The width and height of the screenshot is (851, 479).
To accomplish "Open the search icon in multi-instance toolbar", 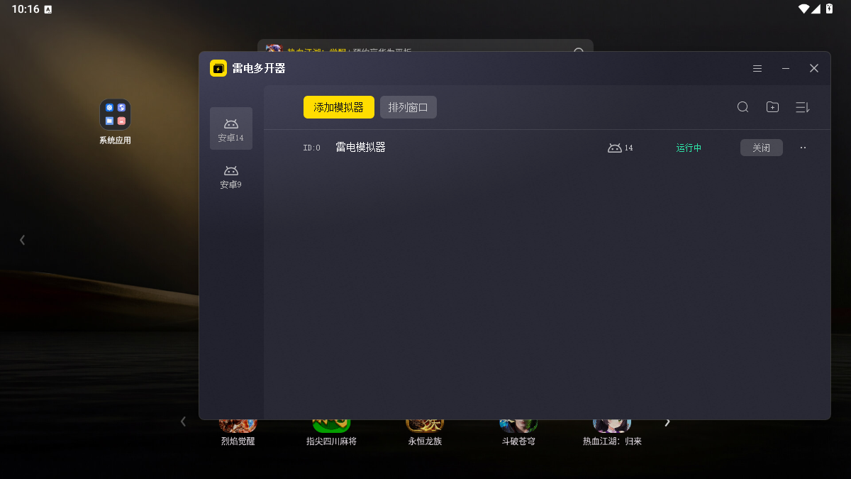I will 742,107.
